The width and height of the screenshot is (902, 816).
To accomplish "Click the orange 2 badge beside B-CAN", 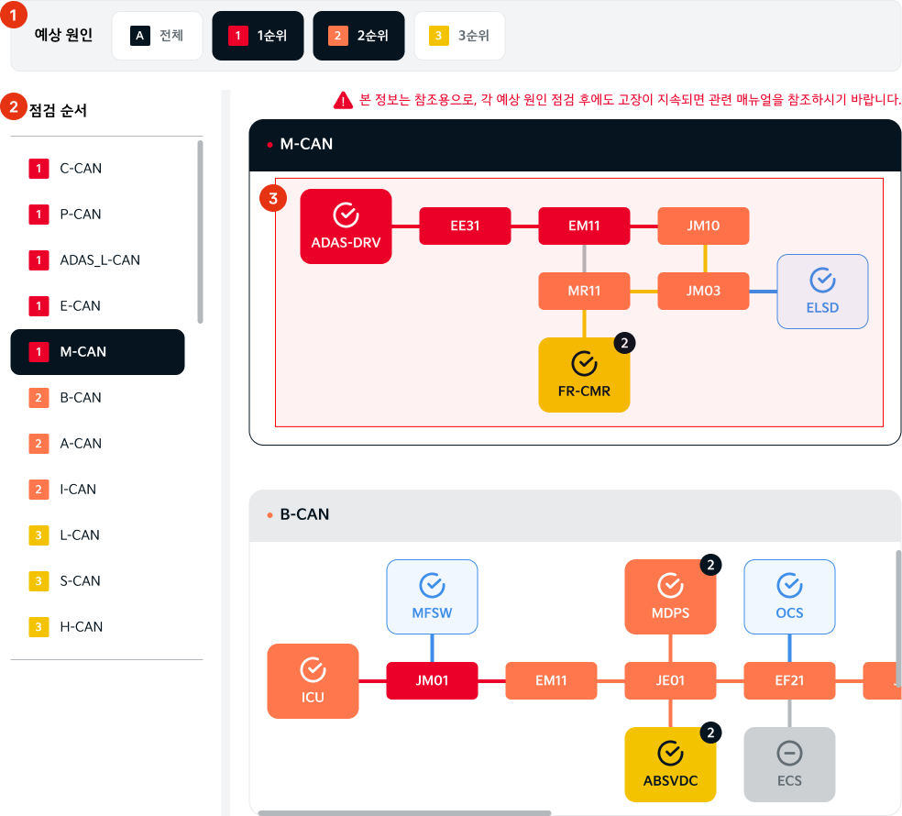I will pyautogui.click(x=38, y=398).
